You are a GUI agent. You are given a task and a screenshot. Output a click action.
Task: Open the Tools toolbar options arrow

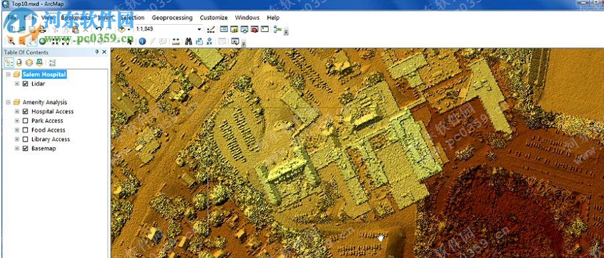[x=243, y=43]
